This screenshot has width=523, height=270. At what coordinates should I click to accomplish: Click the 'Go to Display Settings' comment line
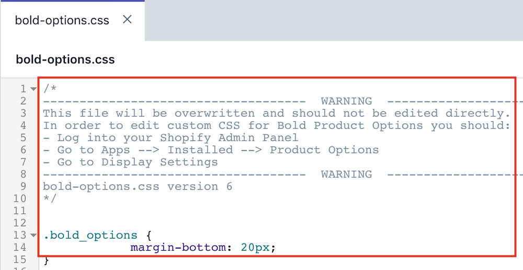[x=130, y=162]
